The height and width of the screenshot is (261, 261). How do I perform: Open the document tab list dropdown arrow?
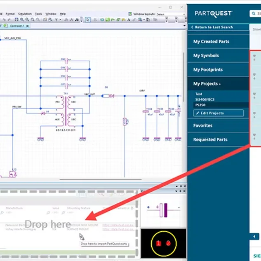(184, 26)
